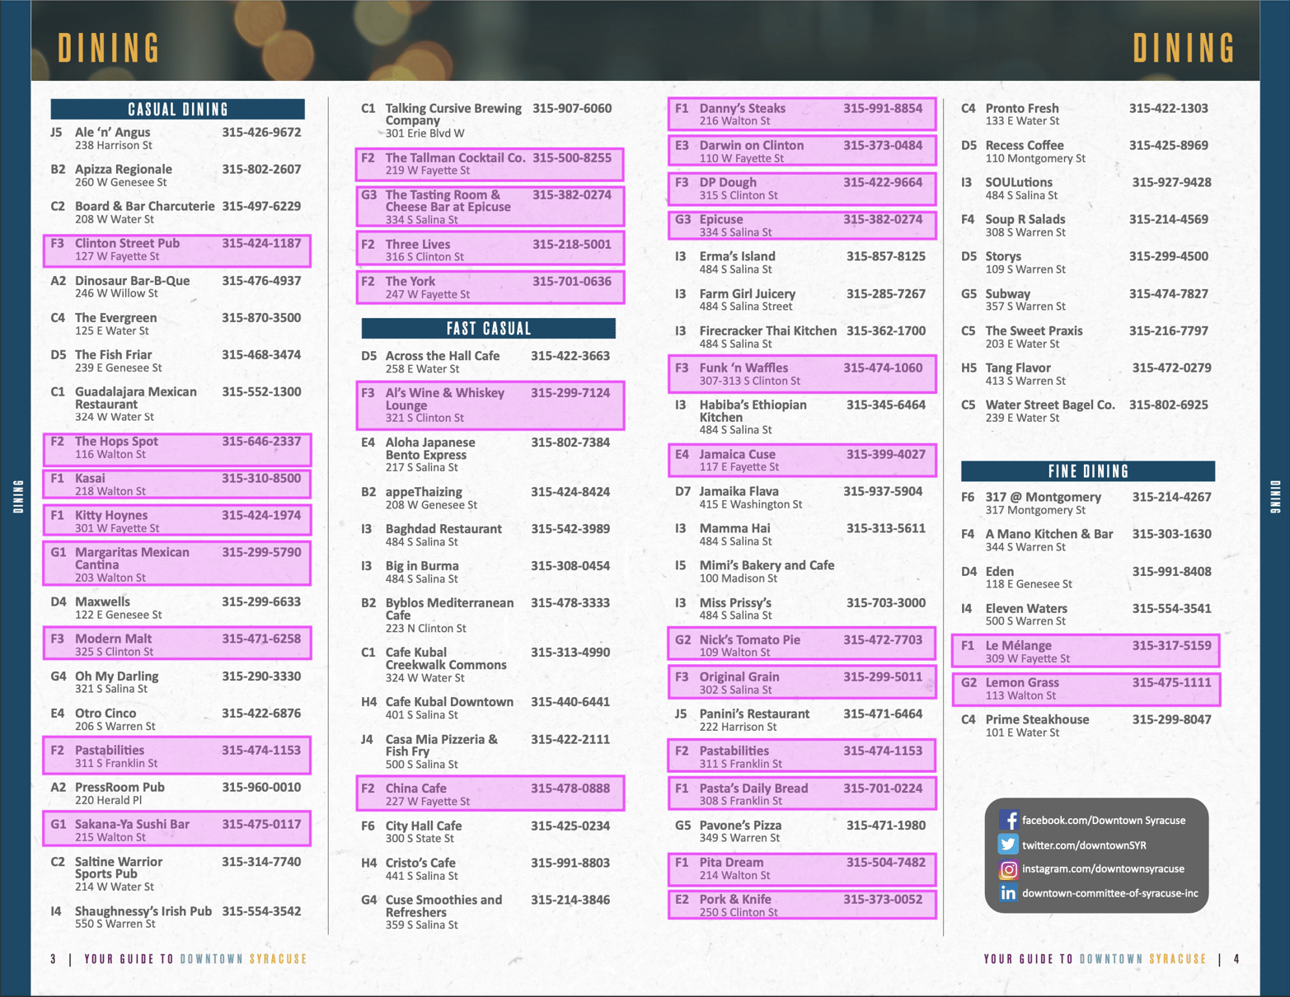Select the Modern Malt name
The image size is (1290, 997).
[x=113, y=639]
